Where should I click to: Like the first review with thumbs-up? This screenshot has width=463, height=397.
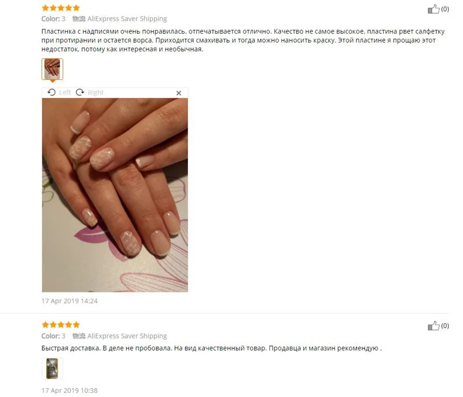point(433,9)
